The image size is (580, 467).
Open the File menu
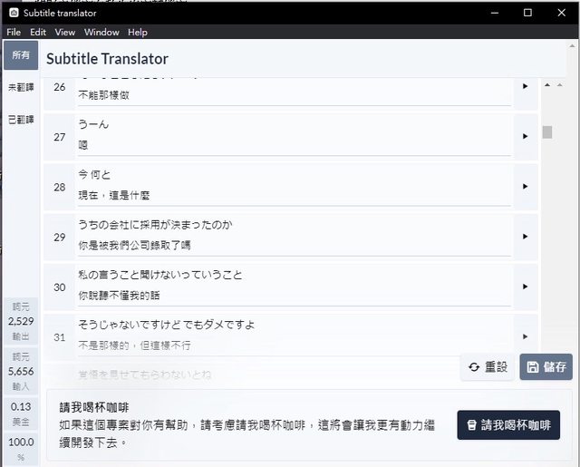tap(14, 32)
